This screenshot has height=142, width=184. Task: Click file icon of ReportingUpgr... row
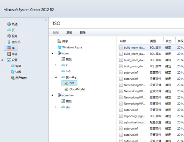click(x=121, y=116)
